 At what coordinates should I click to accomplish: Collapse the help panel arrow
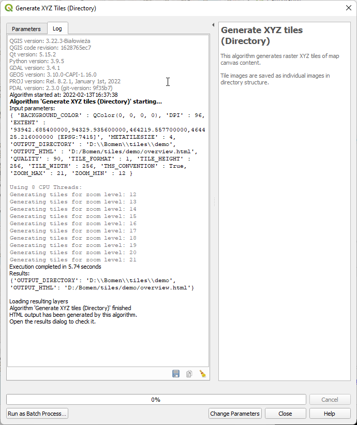click(x=213, y=25)
